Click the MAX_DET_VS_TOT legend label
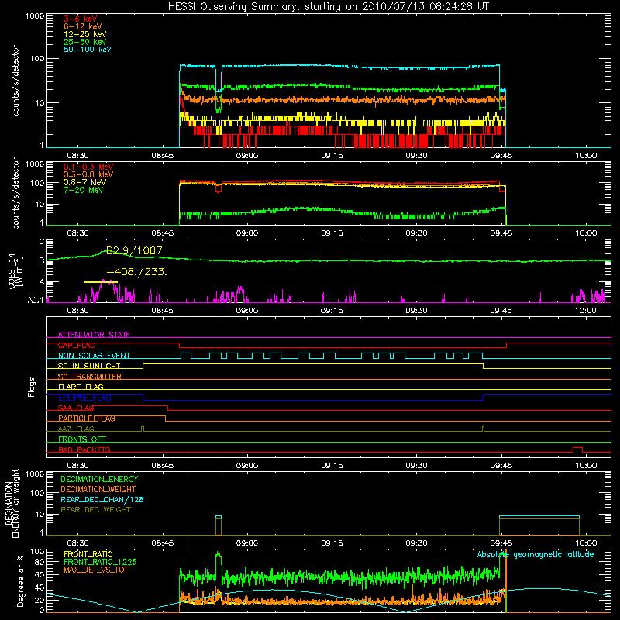The image size is (620, 620). (95, 570)
